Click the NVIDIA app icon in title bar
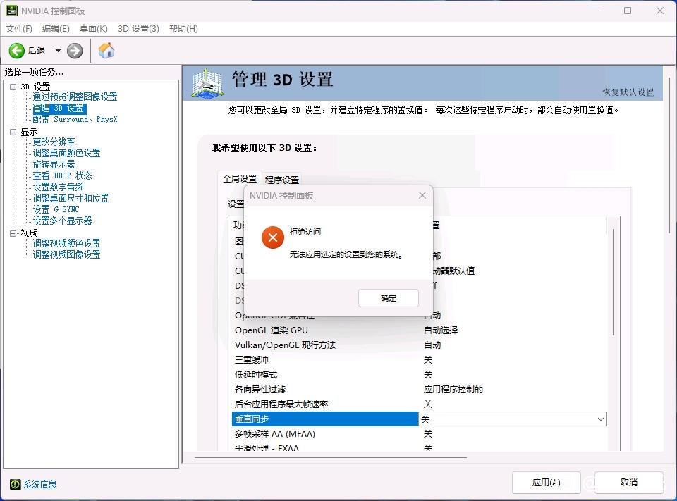Image resolution: width=677 pixels, height=501 pixels. click(12, 11)
